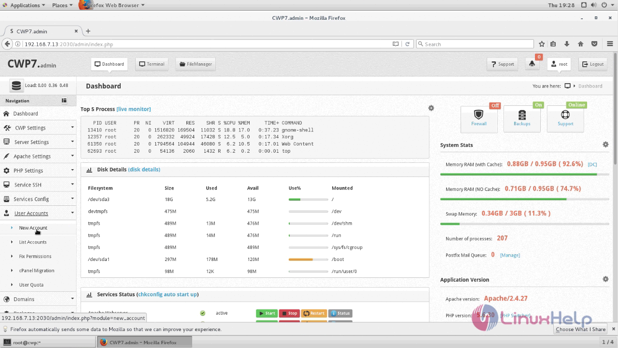The image size is (618, 348).
Task: Click the /boot usage bar
Action: point(308,260)
